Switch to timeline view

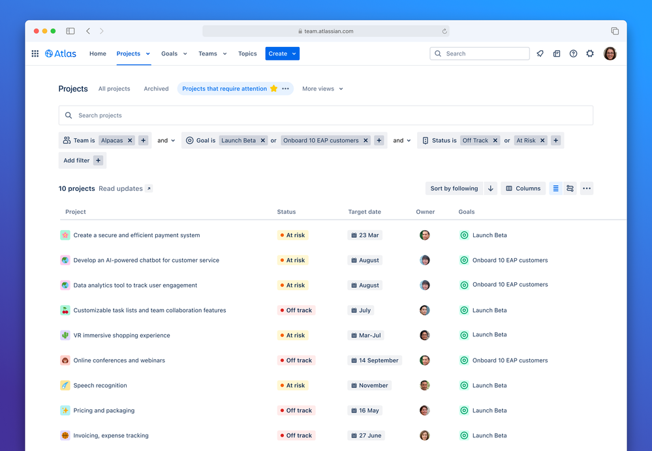pos(570,188)
